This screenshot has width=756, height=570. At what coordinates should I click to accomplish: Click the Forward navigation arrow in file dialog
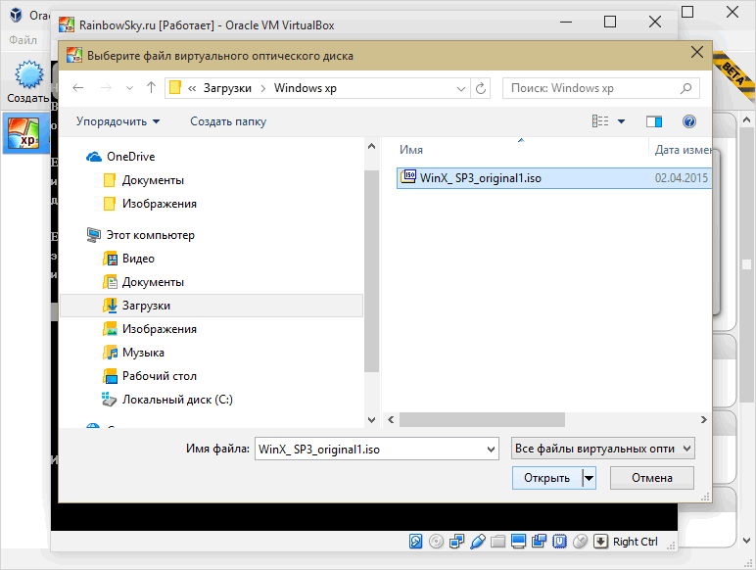[106, 88]
